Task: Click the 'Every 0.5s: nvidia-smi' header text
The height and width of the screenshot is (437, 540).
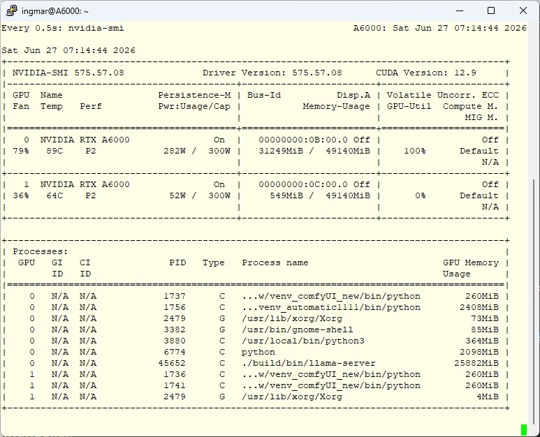Action: tap(63, 28)
